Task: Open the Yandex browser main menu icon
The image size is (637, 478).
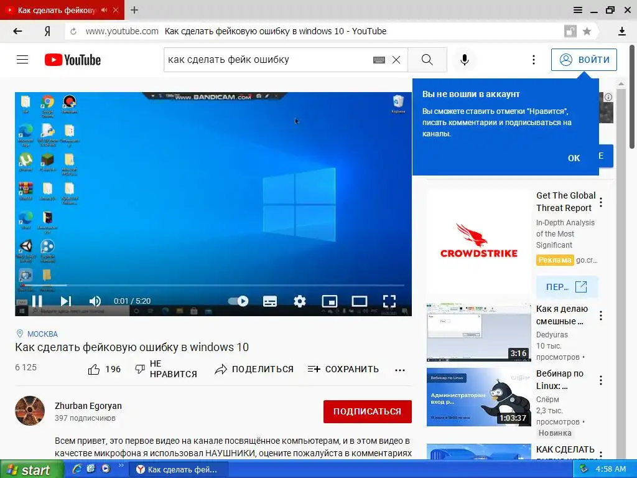Action: pyautogui.click(x=578, y=10)
